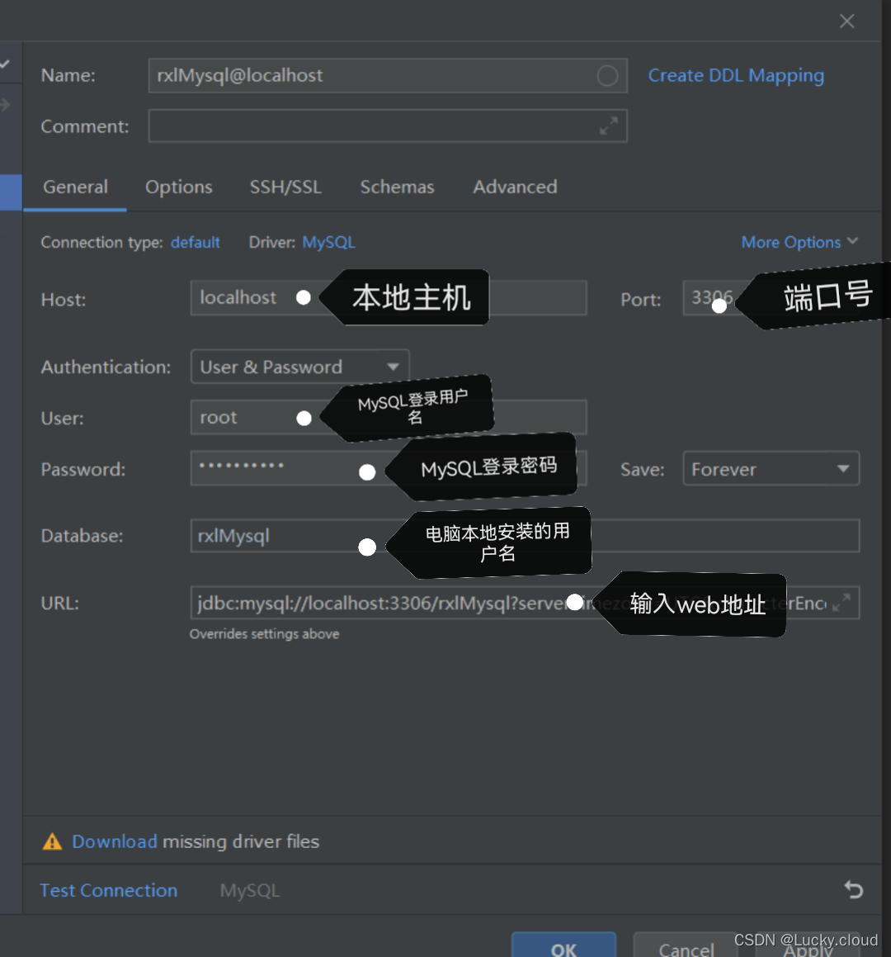Click the revert changes undo icon
The image size is (891, 957).
click(x=854, y=890)
